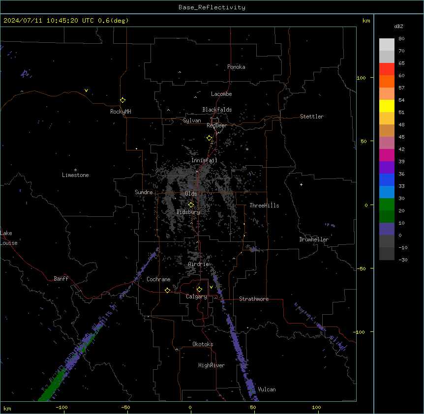The image size is (424, 414).
Task: Click the dBZ legend heading
Action: (x=398, y=26)
